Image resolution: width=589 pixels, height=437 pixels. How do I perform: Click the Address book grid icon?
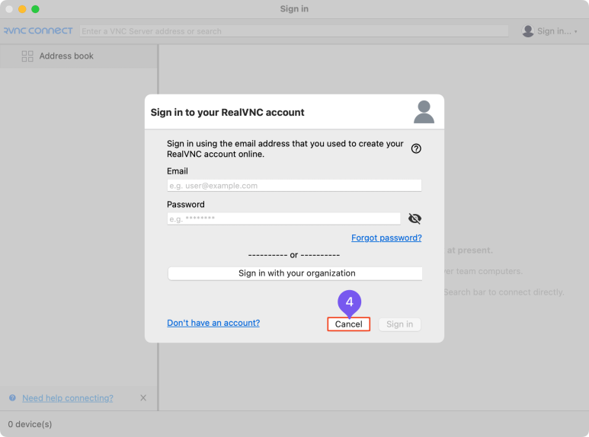coord(27,56)
